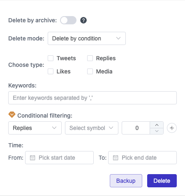The image size is (185, 196).
Task: Click the calendar icon in end date field
Action: [x=116, y=158]
